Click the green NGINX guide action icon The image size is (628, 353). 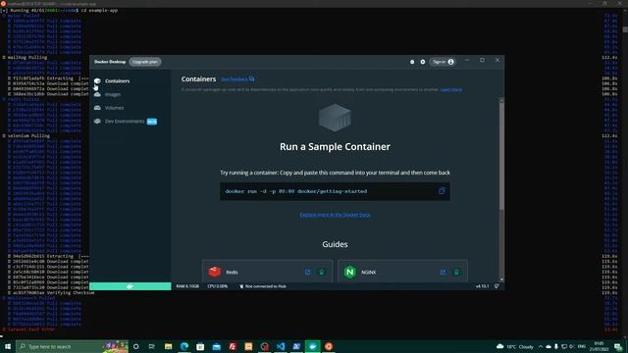point(456,272)
